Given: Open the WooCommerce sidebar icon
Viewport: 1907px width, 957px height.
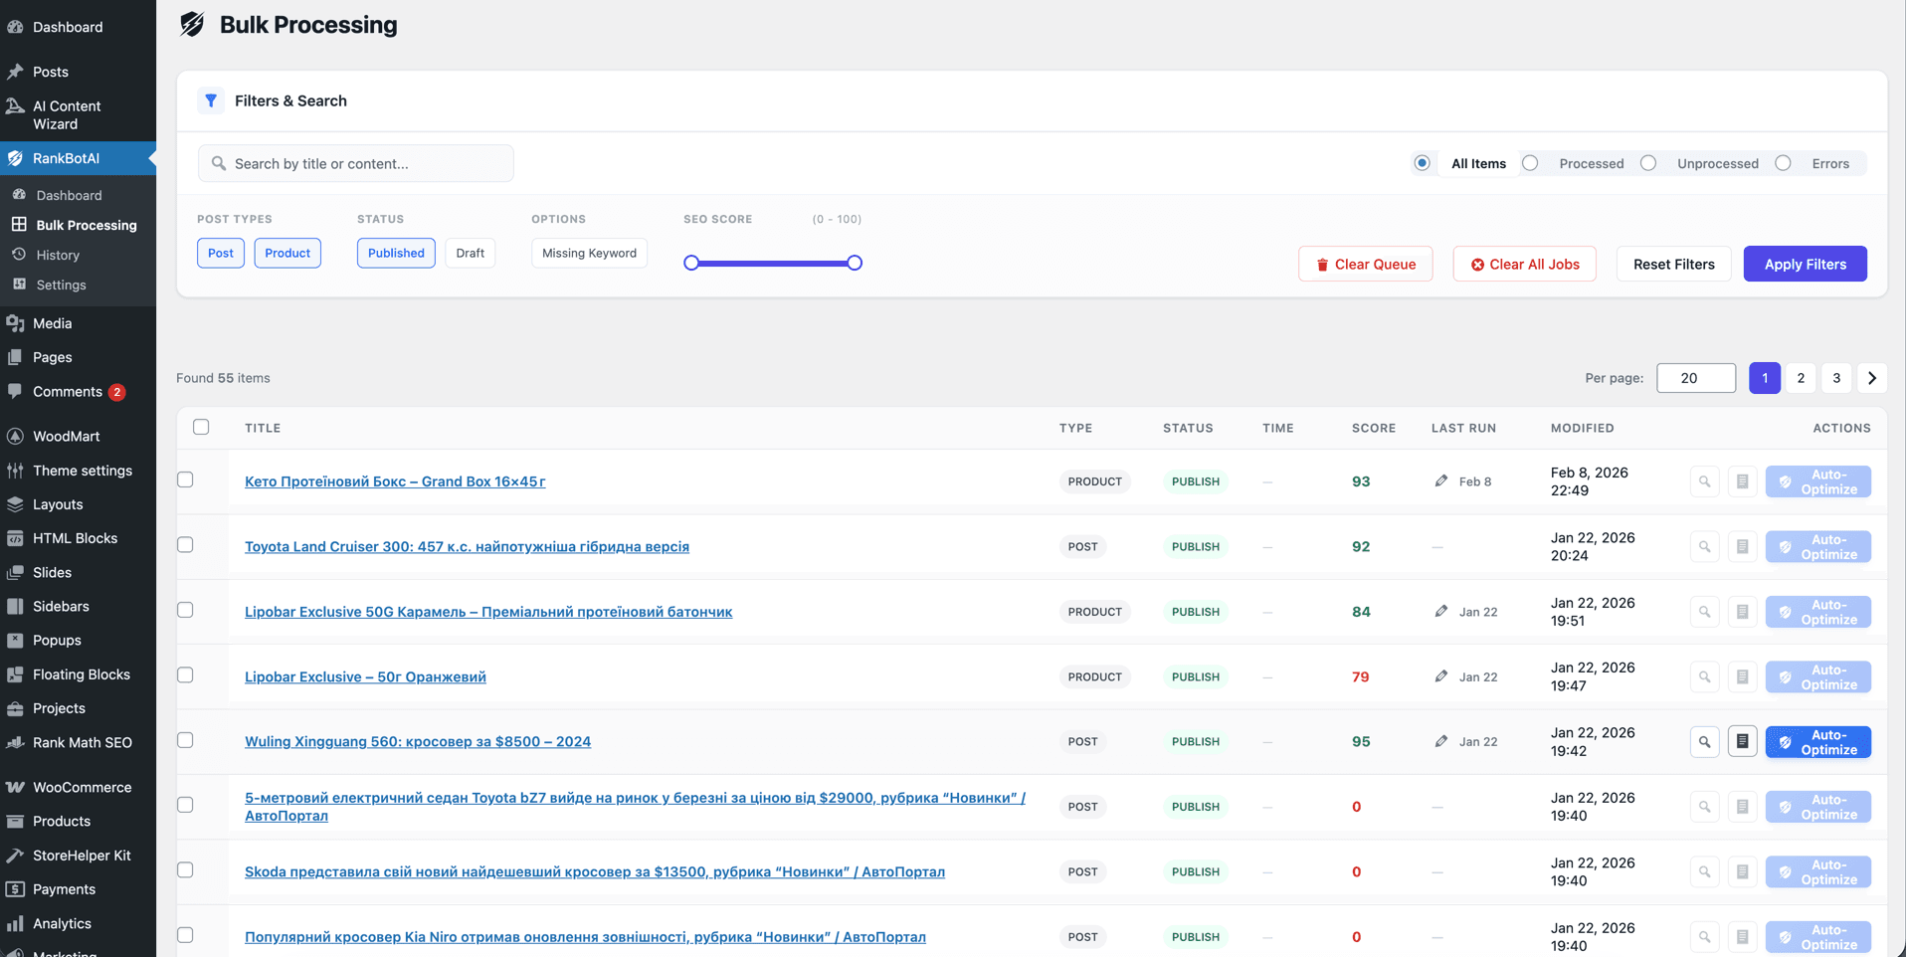Looking at the screenshot, I should [x=15, y=786].
